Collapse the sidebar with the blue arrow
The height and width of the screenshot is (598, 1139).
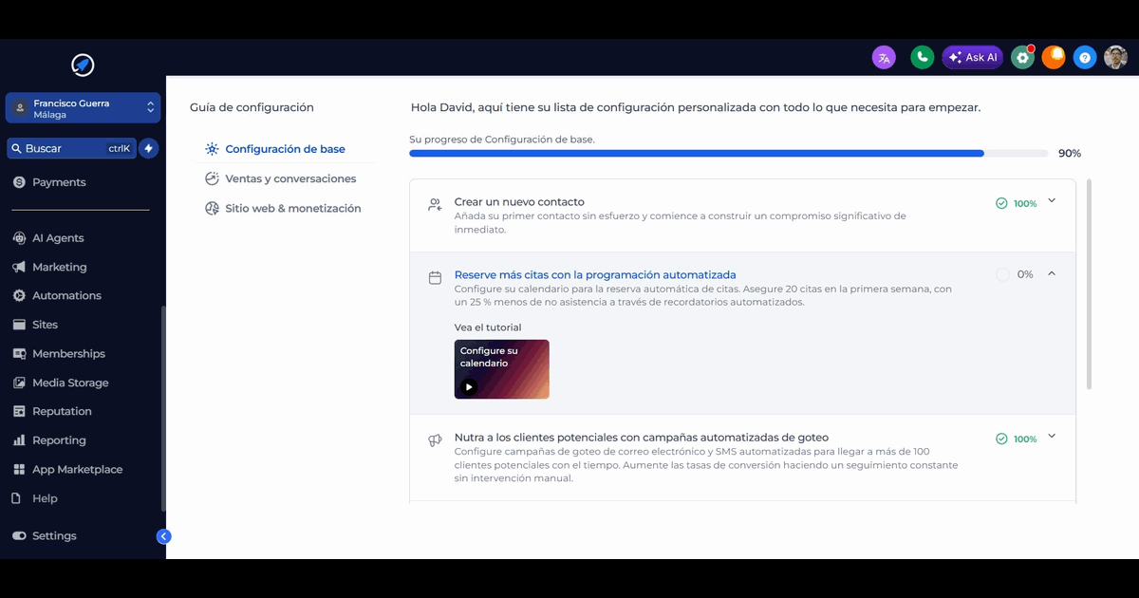coord(163,536)
